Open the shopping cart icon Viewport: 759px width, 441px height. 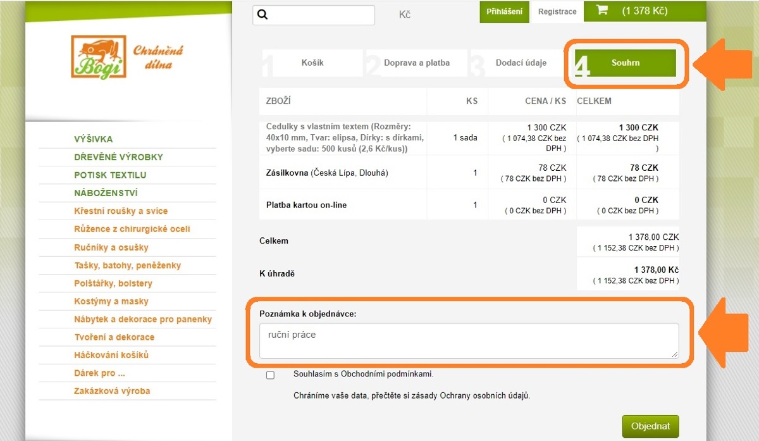coord(602,11)
